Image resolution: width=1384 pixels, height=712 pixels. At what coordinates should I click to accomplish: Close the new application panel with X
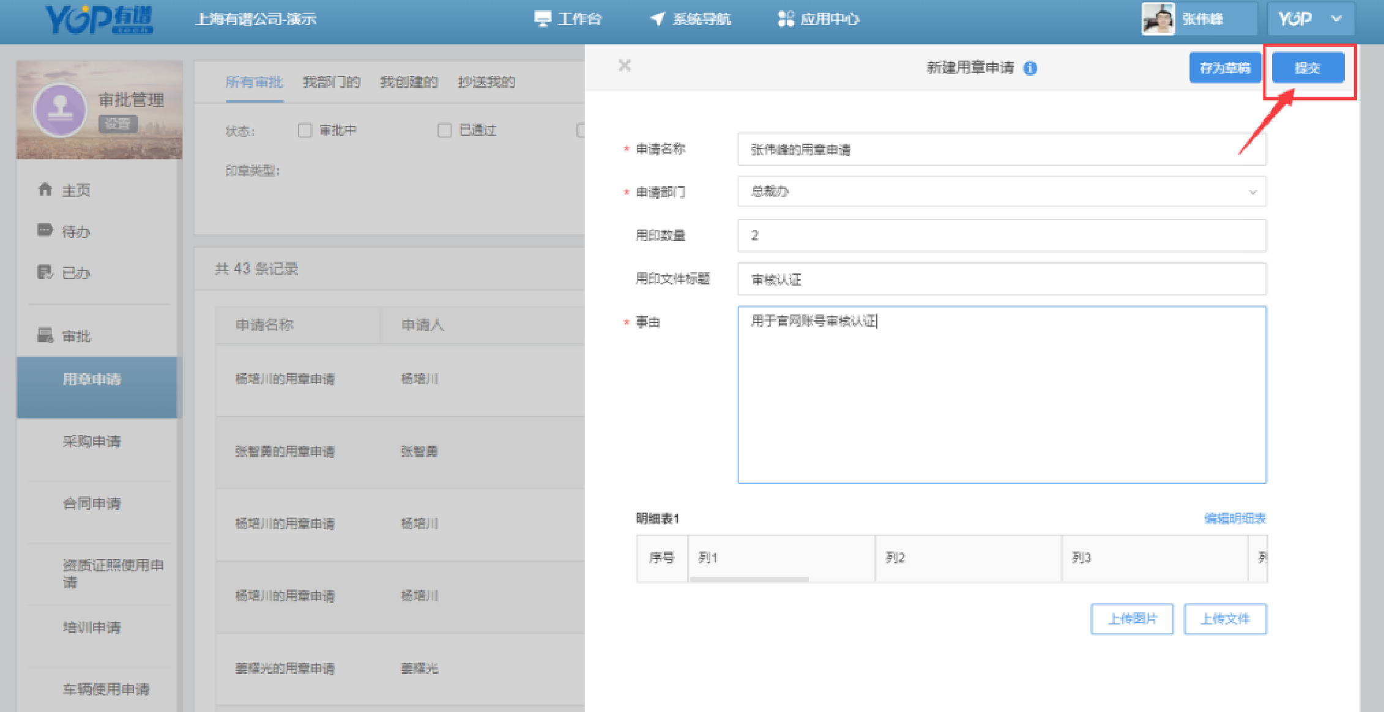tap(624, 65)
